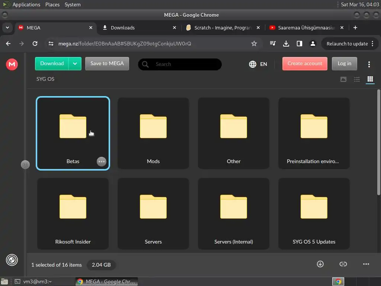This screenshot has width=381, height=286.
Task: Select the Rikosoft Insider folder
Action: point(73,213)
